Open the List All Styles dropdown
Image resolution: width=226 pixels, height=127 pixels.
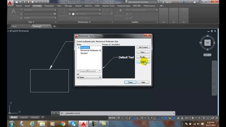(x=89, y=77)
